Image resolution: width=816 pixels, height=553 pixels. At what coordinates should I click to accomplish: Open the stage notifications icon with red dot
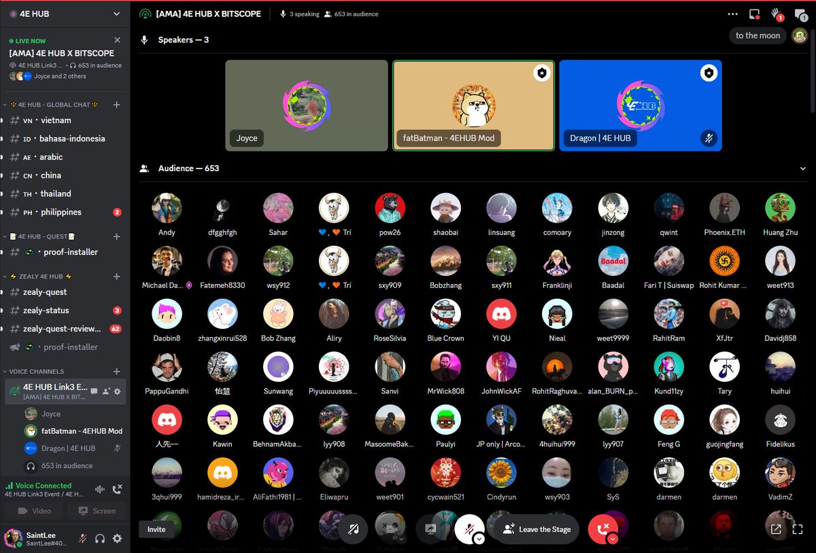754,14
